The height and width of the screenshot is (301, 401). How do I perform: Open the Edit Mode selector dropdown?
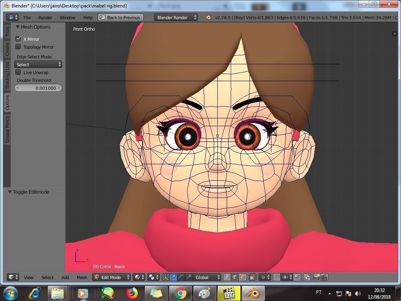(111, 277)
